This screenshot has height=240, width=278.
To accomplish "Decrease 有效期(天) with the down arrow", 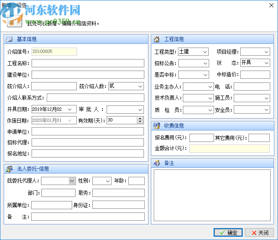I will tap(140, 122).
